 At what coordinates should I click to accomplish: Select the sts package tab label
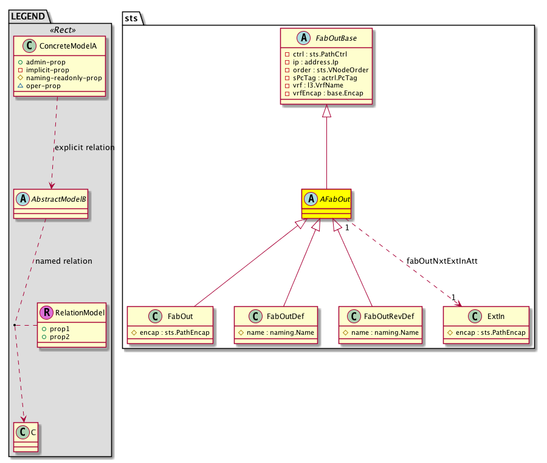tap(131, 19)
